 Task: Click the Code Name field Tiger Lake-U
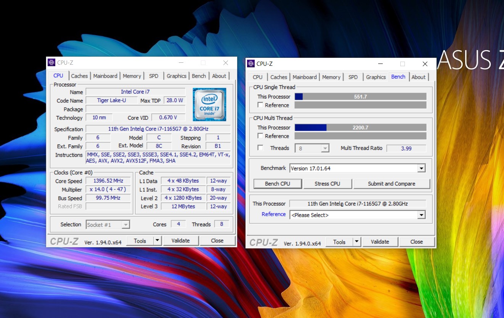pos(111,100)
